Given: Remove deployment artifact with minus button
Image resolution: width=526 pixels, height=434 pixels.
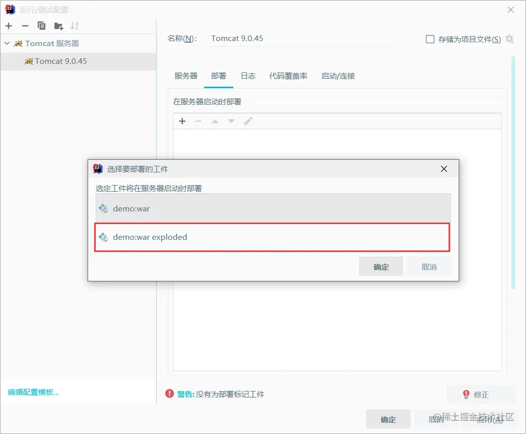Looking at the screenshot, I should point(198,121).
